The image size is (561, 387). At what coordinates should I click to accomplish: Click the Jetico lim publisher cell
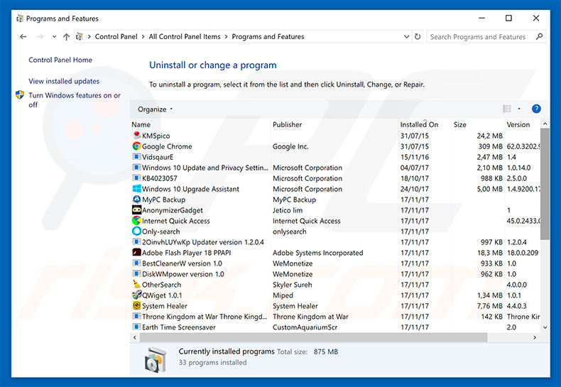point(288,210)
